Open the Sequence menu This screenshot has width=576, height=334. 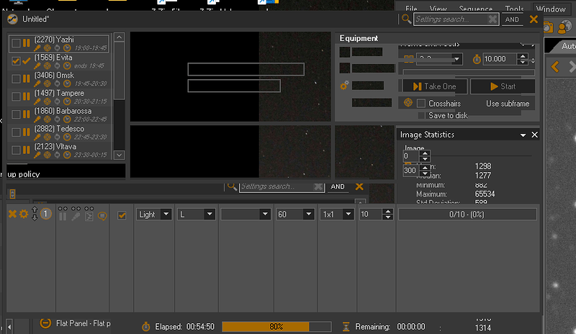pos(476,9)
